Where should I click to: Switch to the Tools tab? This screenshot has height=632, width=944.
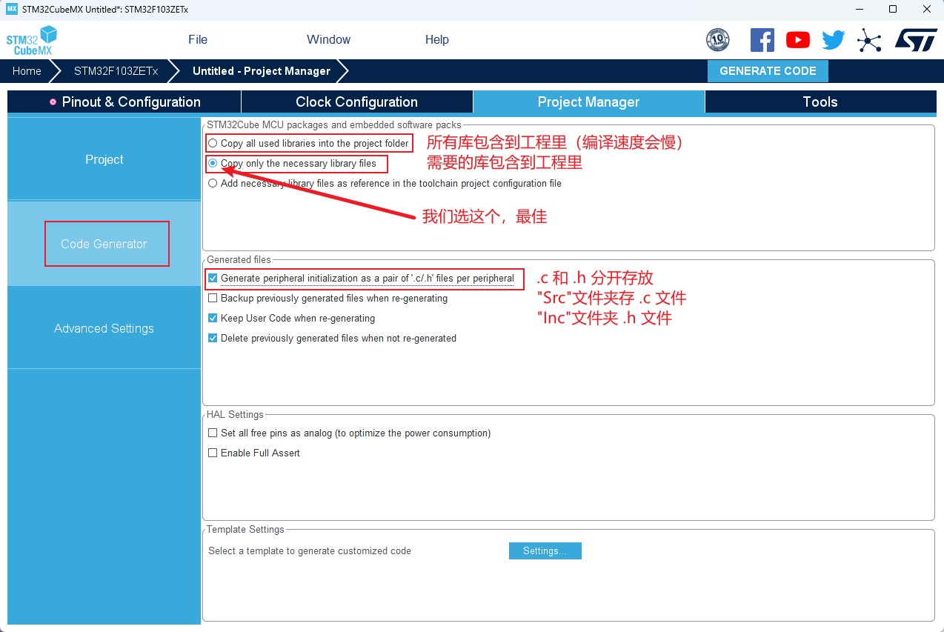tap(820, 102)
